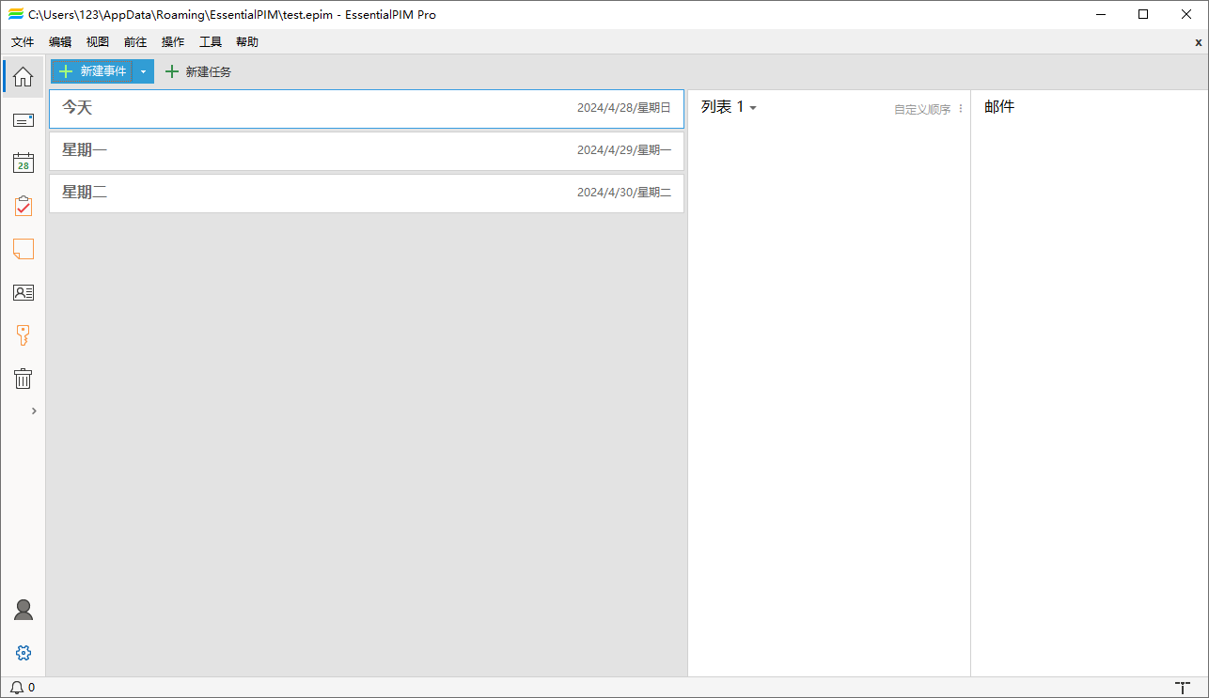Open the Home (EPIM Today) sidebar icon
1209x698 pixels.
[23, 77]
